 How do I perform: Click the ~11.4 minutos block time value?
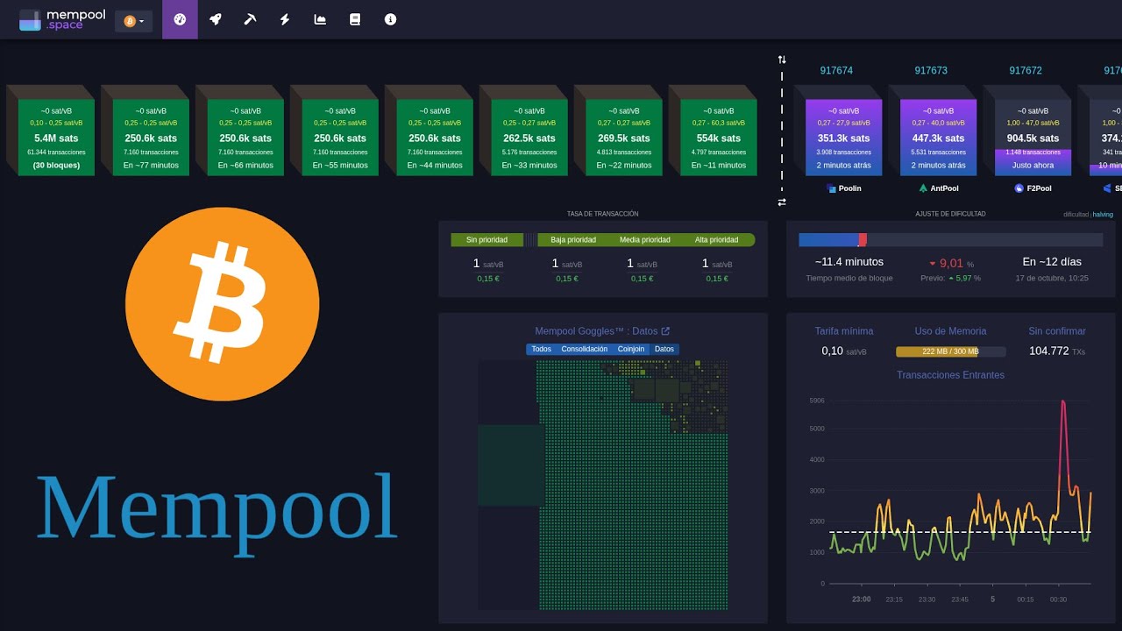point(849,262)
